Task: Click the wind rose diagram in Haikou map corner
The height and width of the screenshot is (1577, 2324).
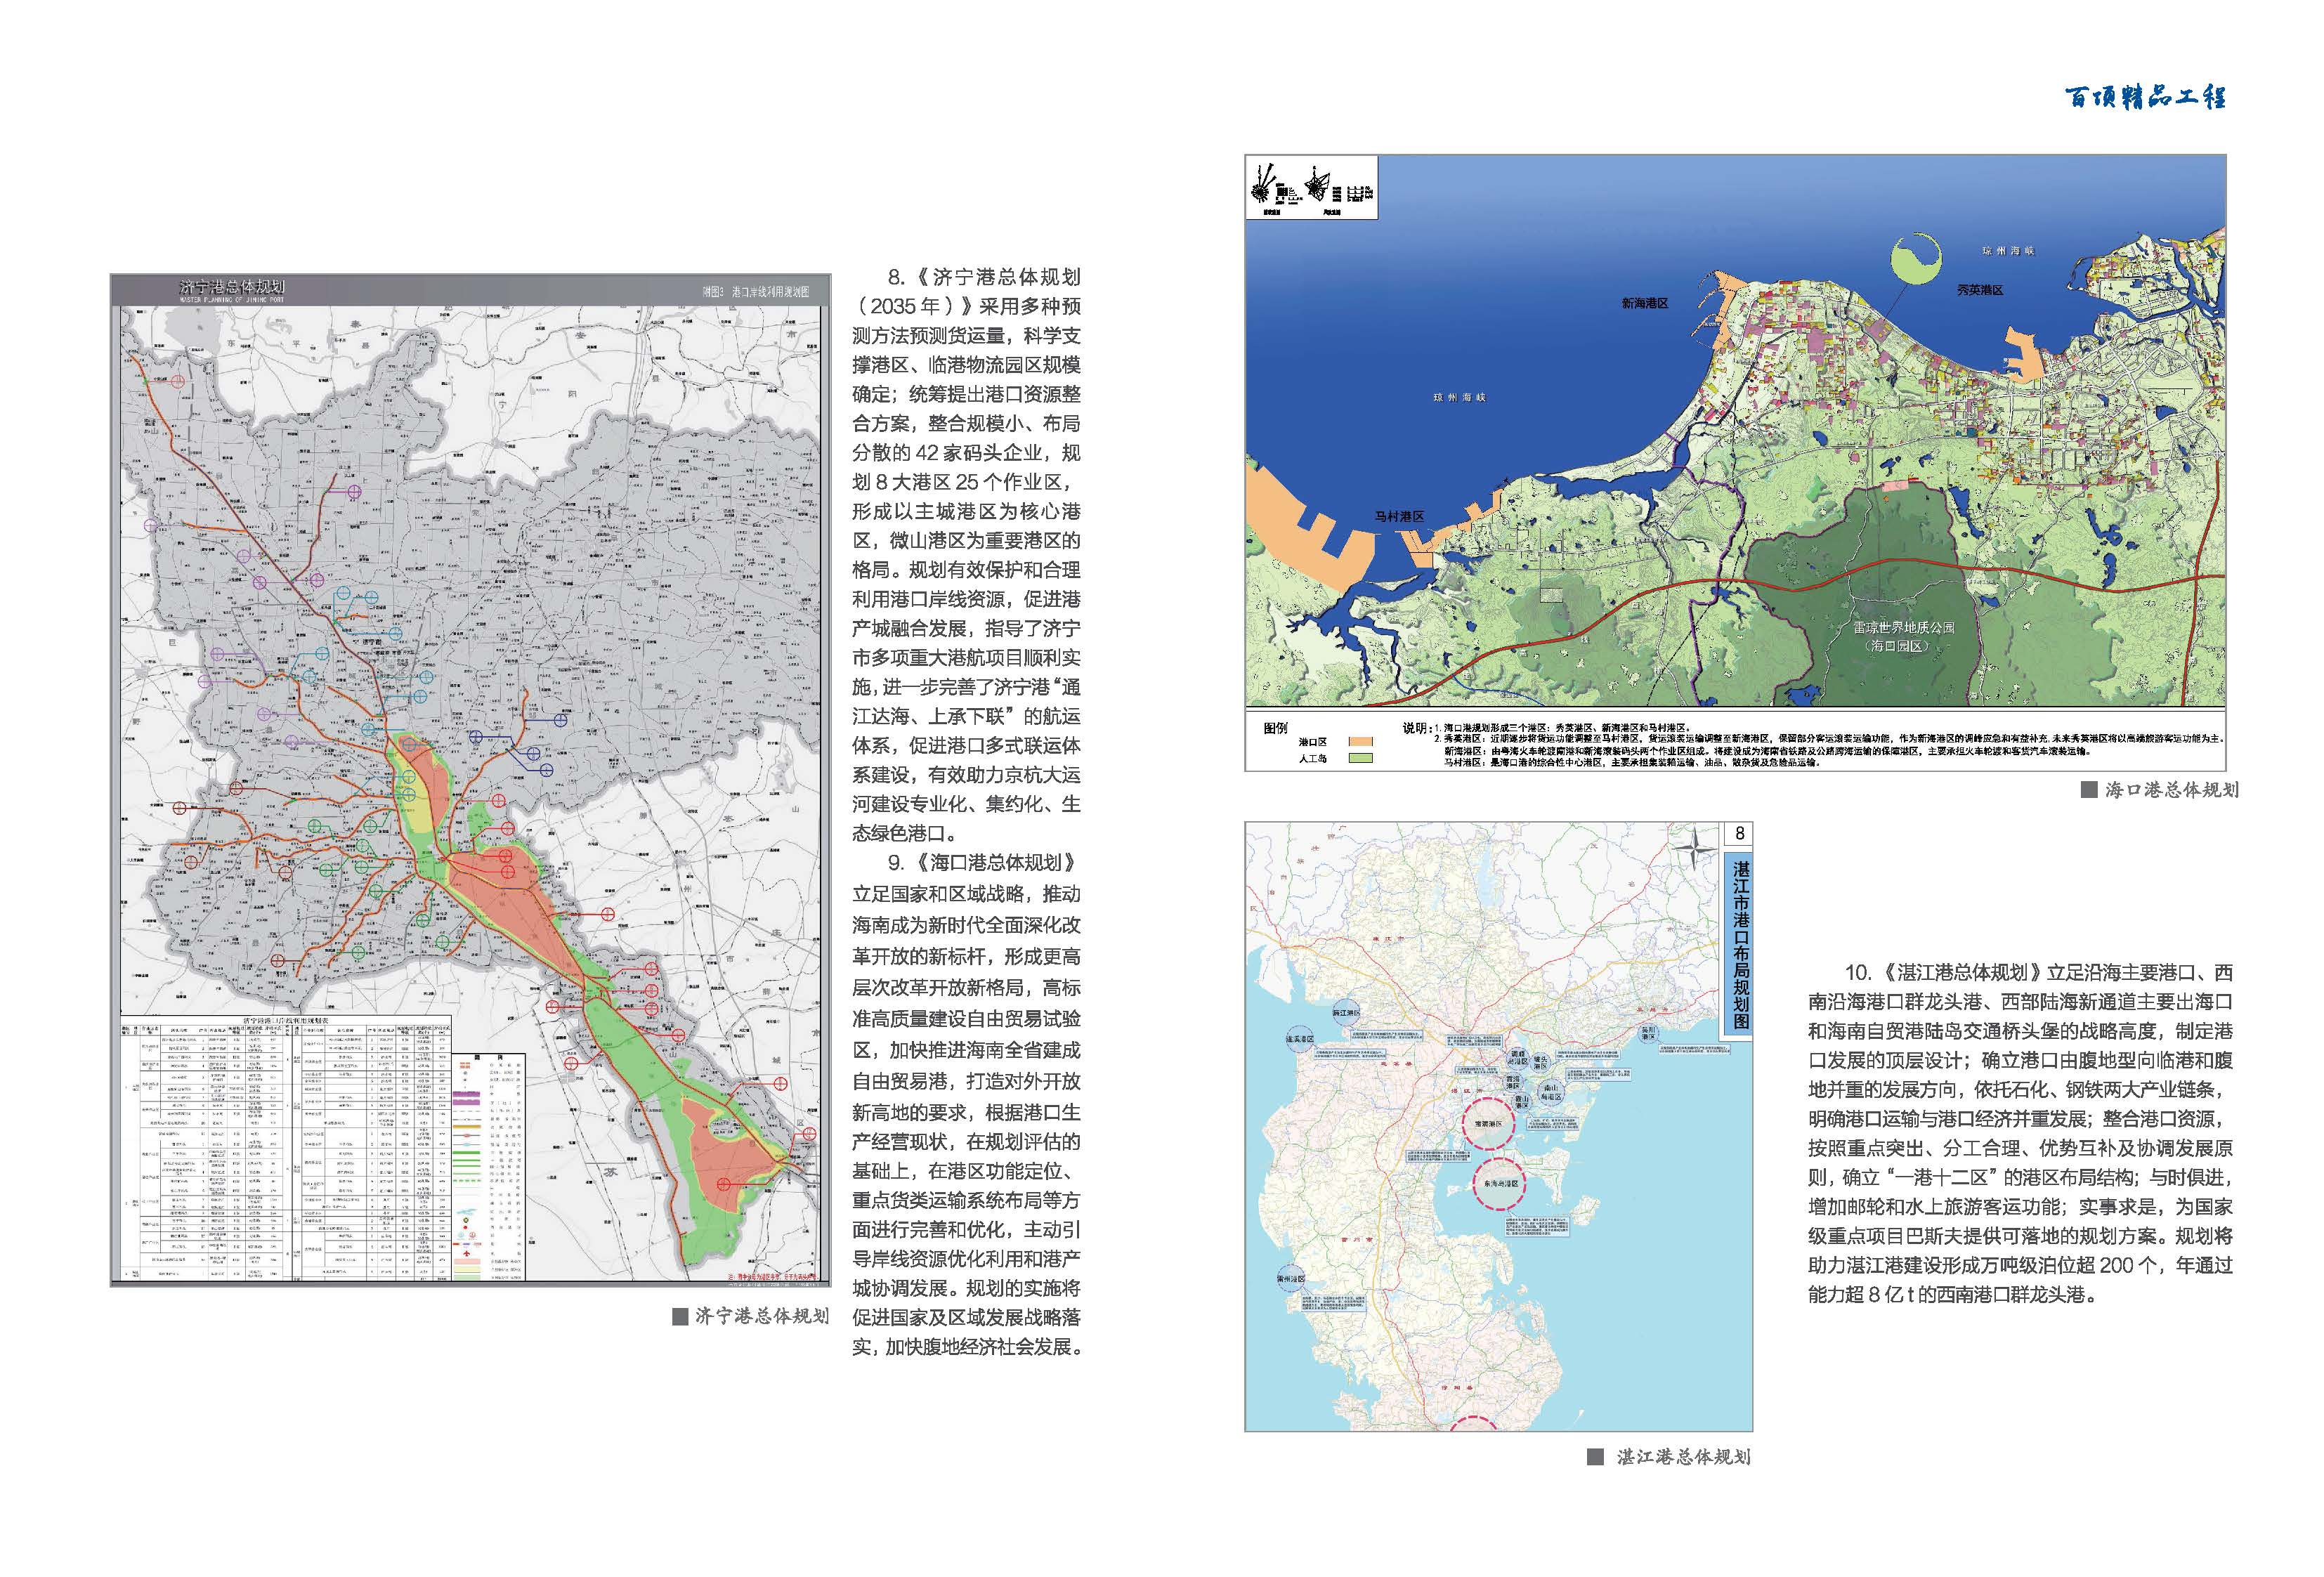Action: 1311,187
